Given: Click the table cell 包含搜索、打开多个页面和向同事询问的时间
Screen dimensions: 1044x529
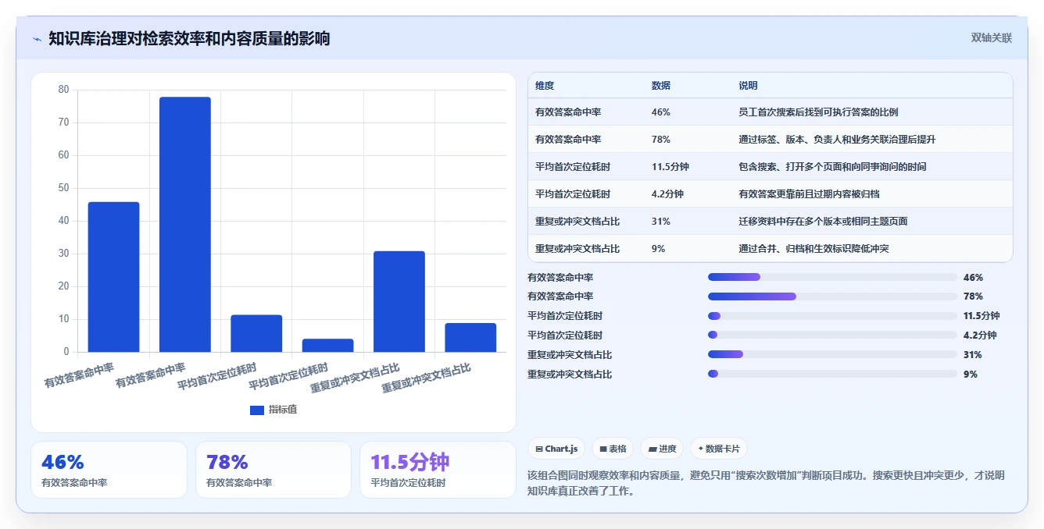Looking at the screenshot, I should (832, 167).
